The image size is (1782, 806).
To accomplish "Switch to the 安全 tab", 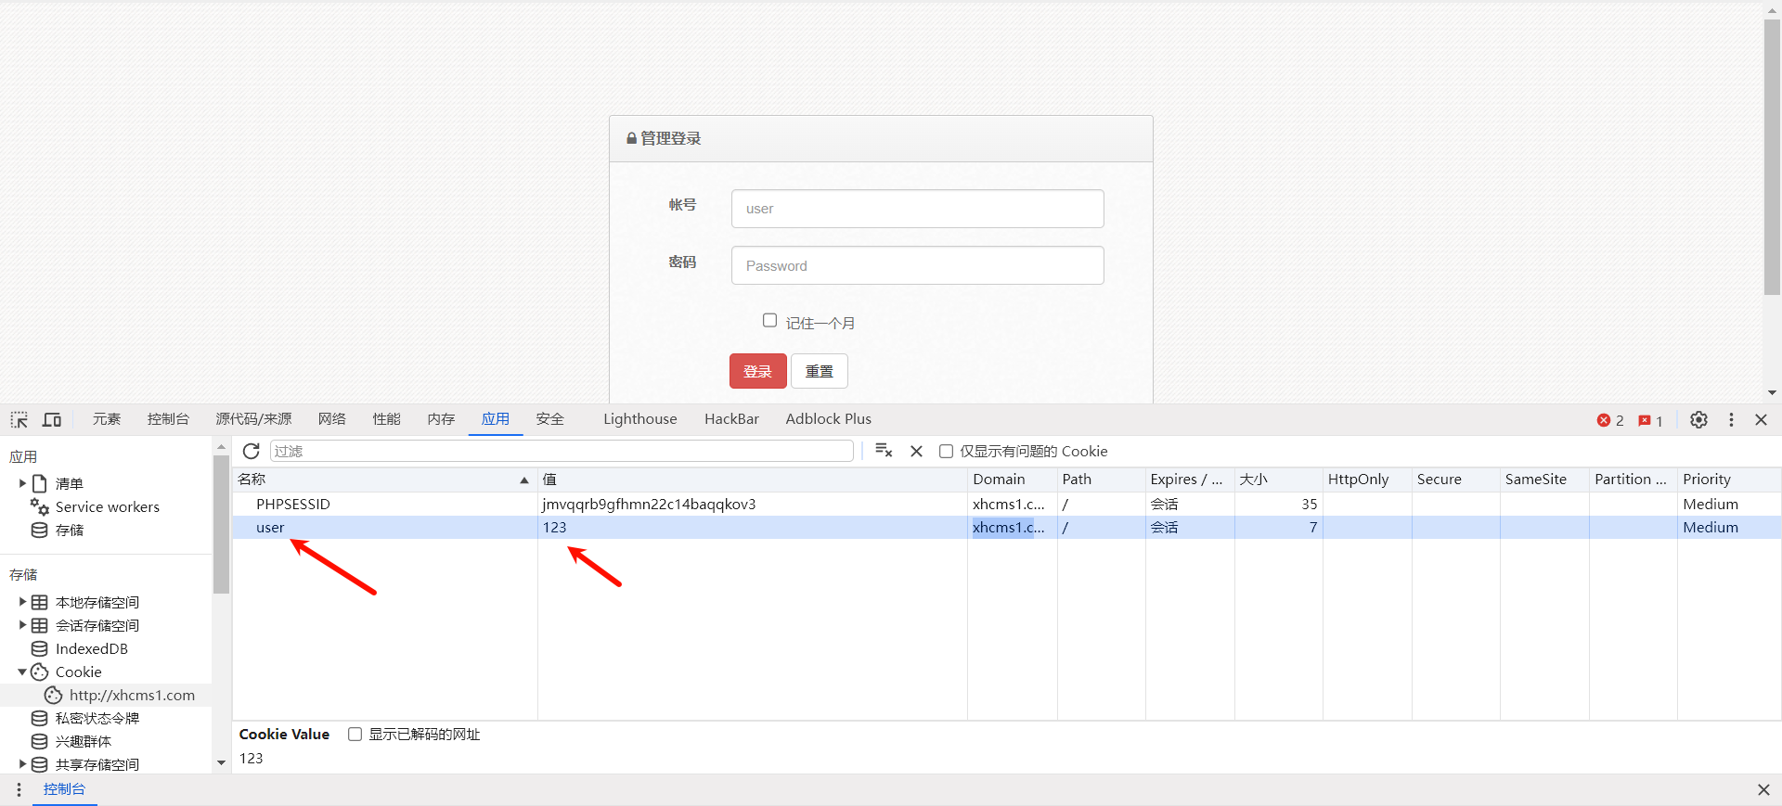I will tap(549, 419).
